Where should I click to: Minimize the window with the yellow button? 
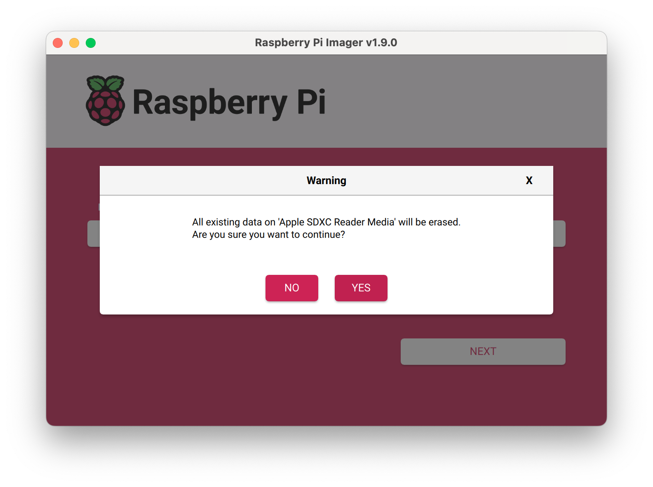click(x=74, y=43)
